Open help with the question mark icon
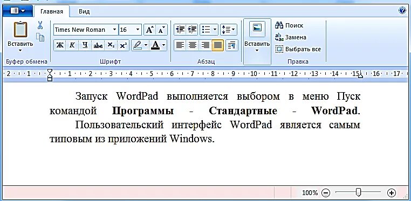Screen dimensions: 411x201 (402, 10)
